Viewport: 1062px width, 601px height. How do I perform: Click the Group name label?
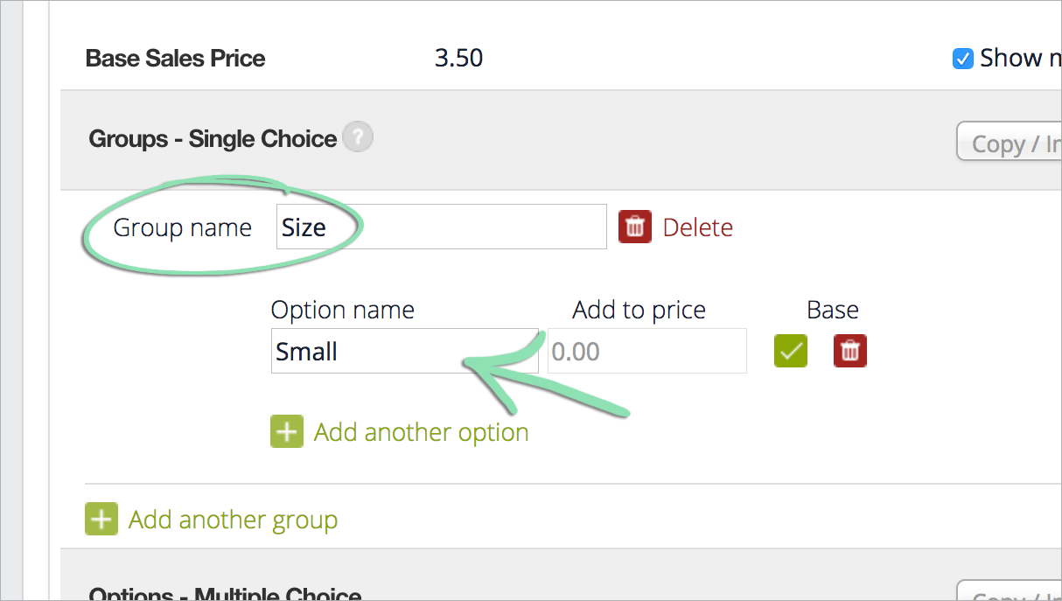click(x=182, y=227)
